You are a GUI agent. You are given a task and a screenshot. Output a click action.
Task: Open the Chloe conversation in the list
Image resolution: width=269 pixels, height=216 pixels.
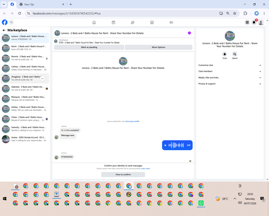coord(25,119)
